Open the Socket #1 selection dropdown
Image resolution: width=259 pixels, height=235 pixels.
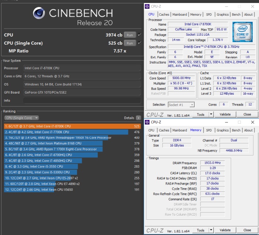pos(181,105)
